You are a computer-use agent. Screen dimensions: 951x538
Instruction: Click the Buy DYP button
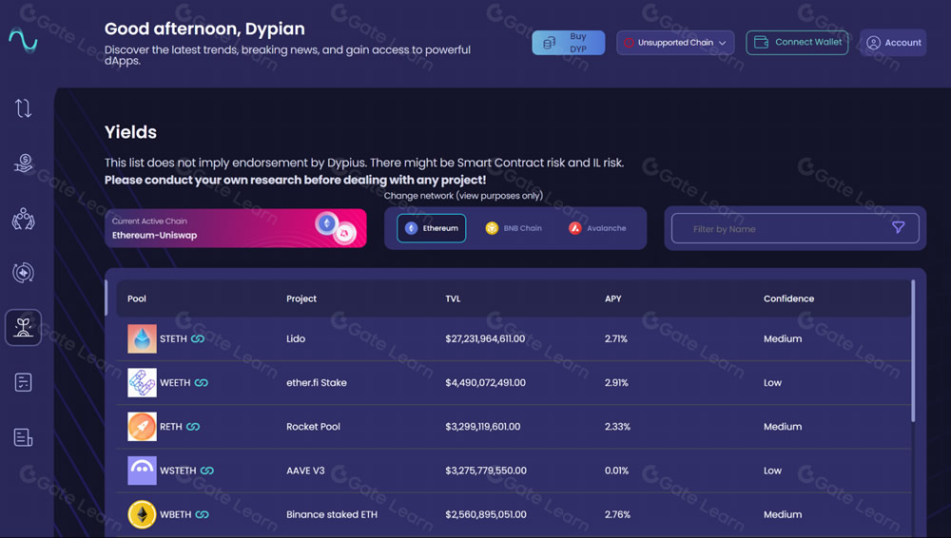(569, 43)
